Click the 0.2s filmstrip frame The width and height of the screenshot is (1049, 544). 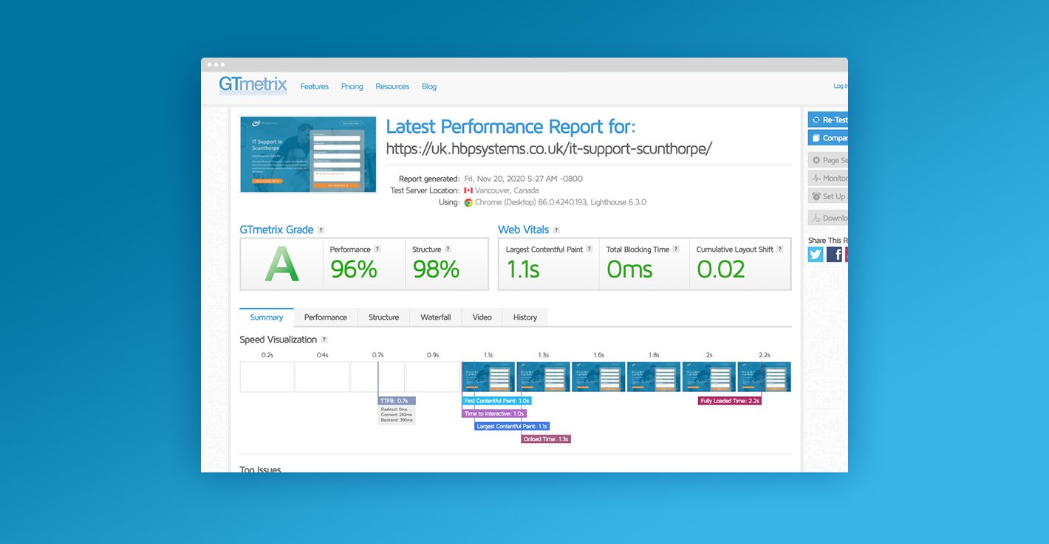[x=267, y=376]
